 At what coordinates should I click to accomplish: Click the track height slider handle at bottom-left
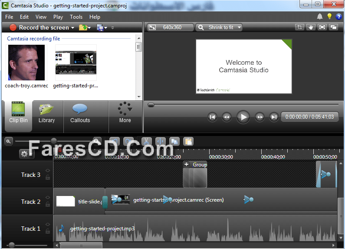click(x=11, y=245)
